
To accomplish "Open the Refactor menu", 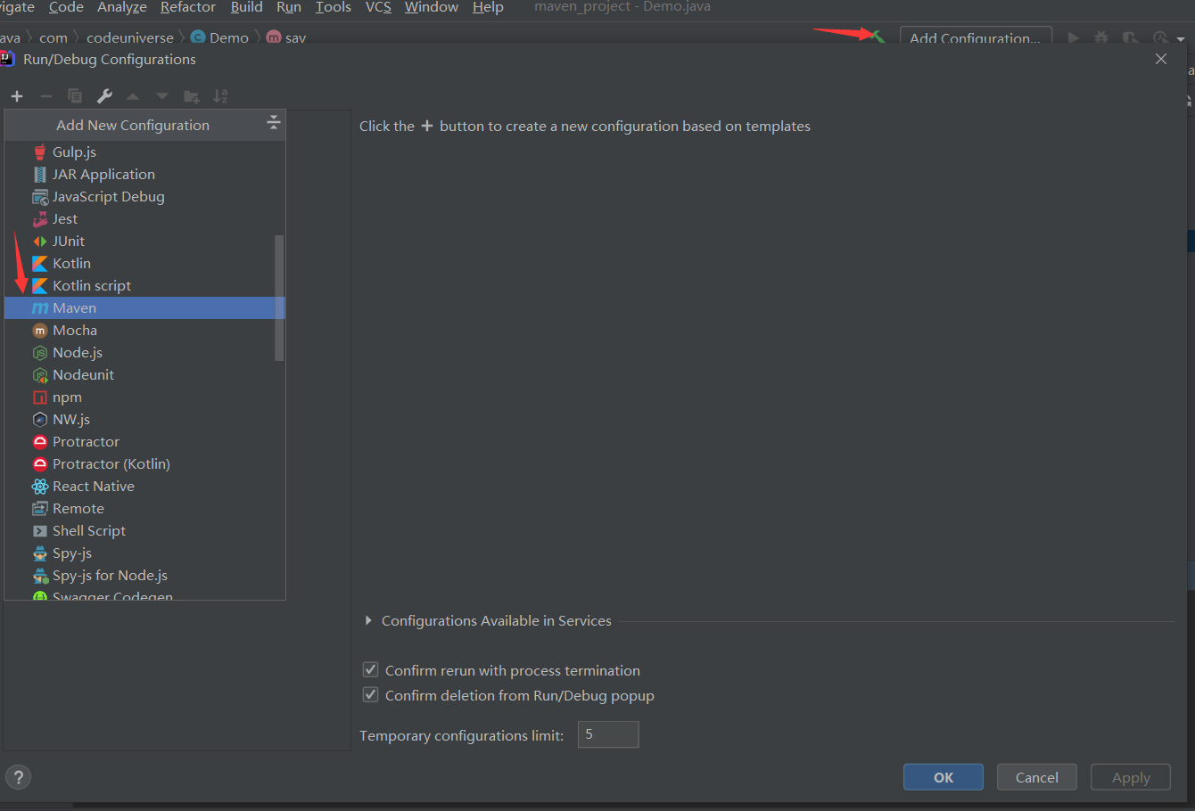I will [x=188, y=7].
